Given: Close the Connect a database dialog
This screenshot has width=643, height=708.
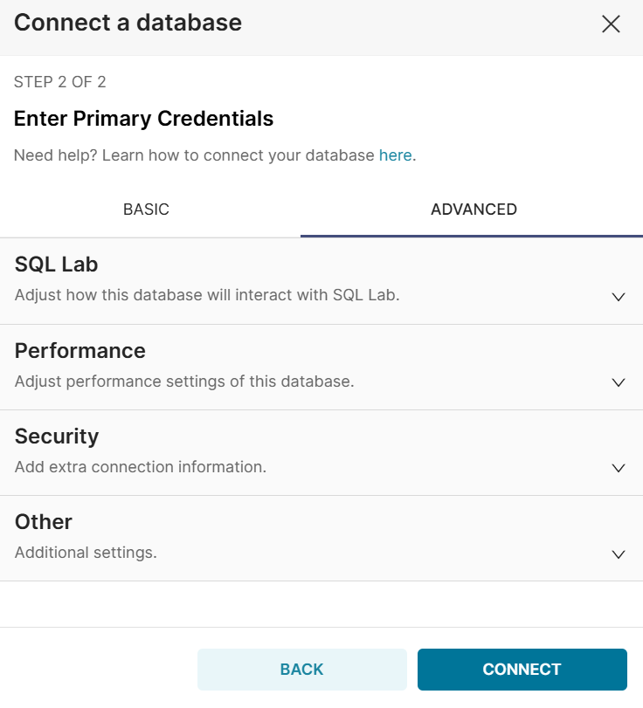Looking at the screenshot, I should tap(611, 24).
